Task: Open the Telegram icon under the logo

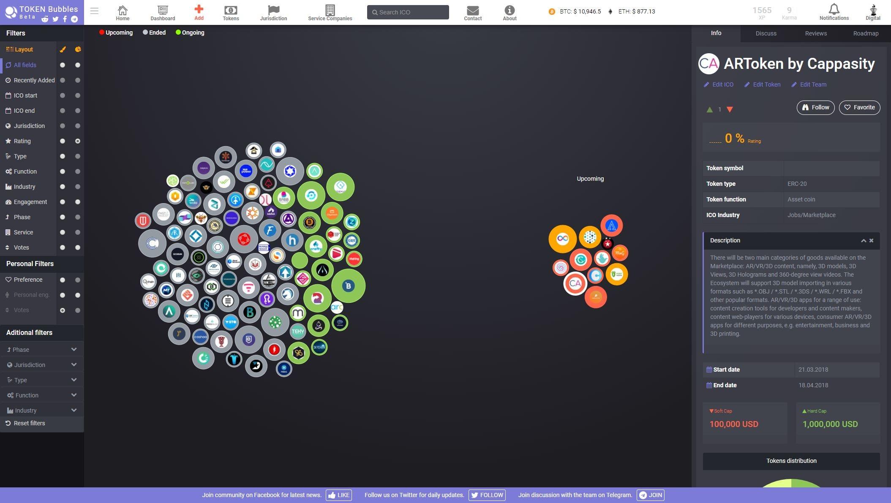Action: pyautogui.click(x=74, y=19)
